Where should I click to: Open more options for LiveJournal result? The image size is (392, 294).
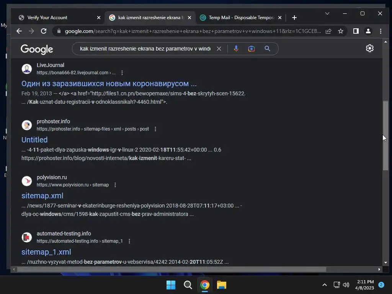point(122,73)
